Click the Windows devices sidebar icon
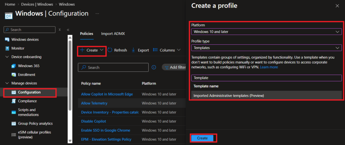This screenshot has height=145, width=345. click(x=7, y=40)
